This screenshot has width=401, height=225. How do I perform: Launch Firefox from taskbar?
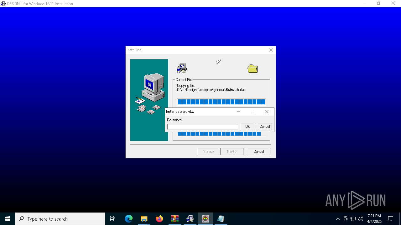point(159,219)
